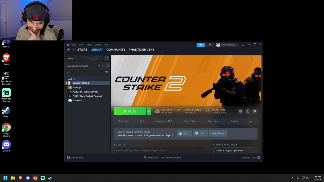Open the Discussions link
324x182 pixels.
click(x=213, y=121)
